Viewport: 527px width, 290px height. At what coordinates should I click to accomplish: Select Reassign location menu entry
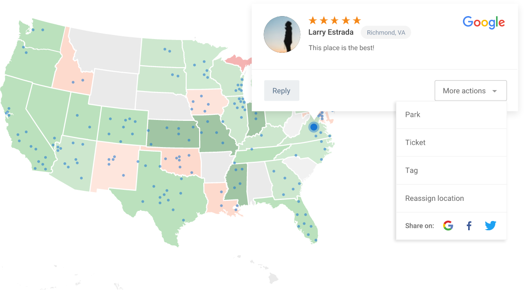(x=451, y=198)
